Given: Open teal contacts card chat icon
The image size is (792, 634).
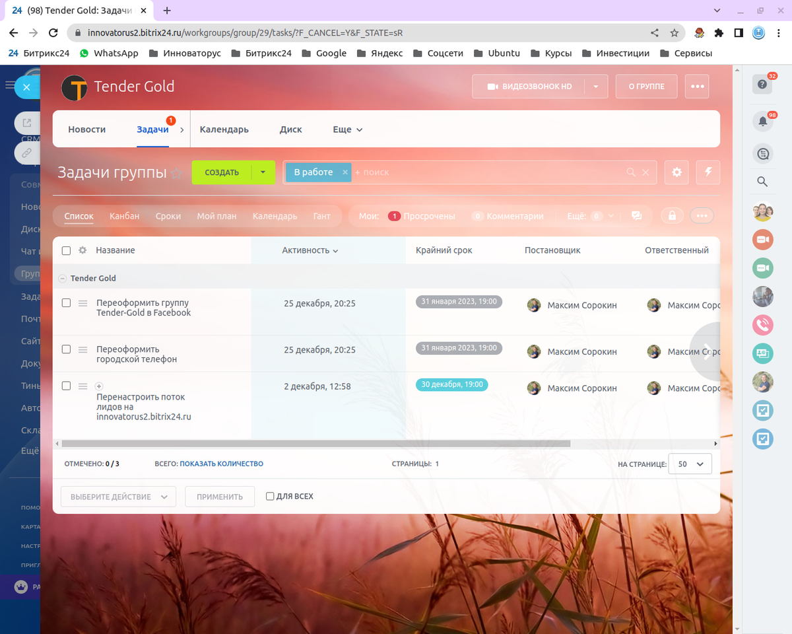Looking at the screenshot, I should [763, 353].
